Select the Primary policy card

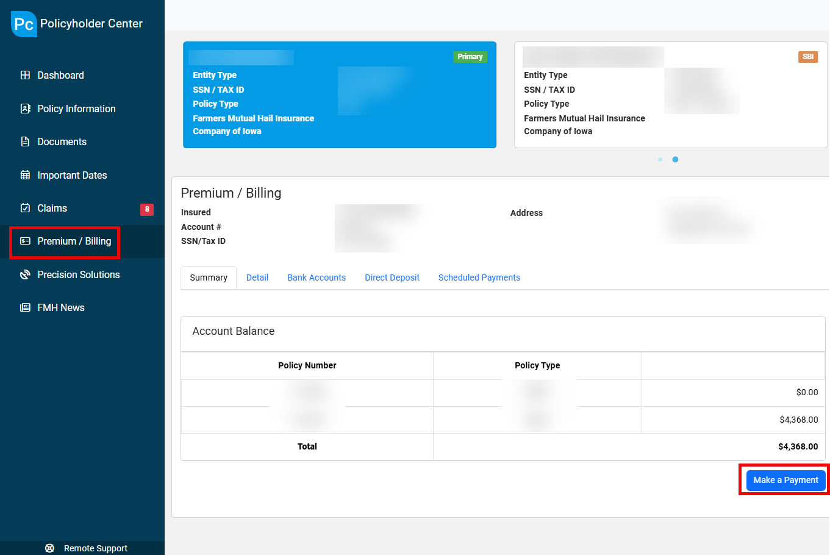coord(339,95)
